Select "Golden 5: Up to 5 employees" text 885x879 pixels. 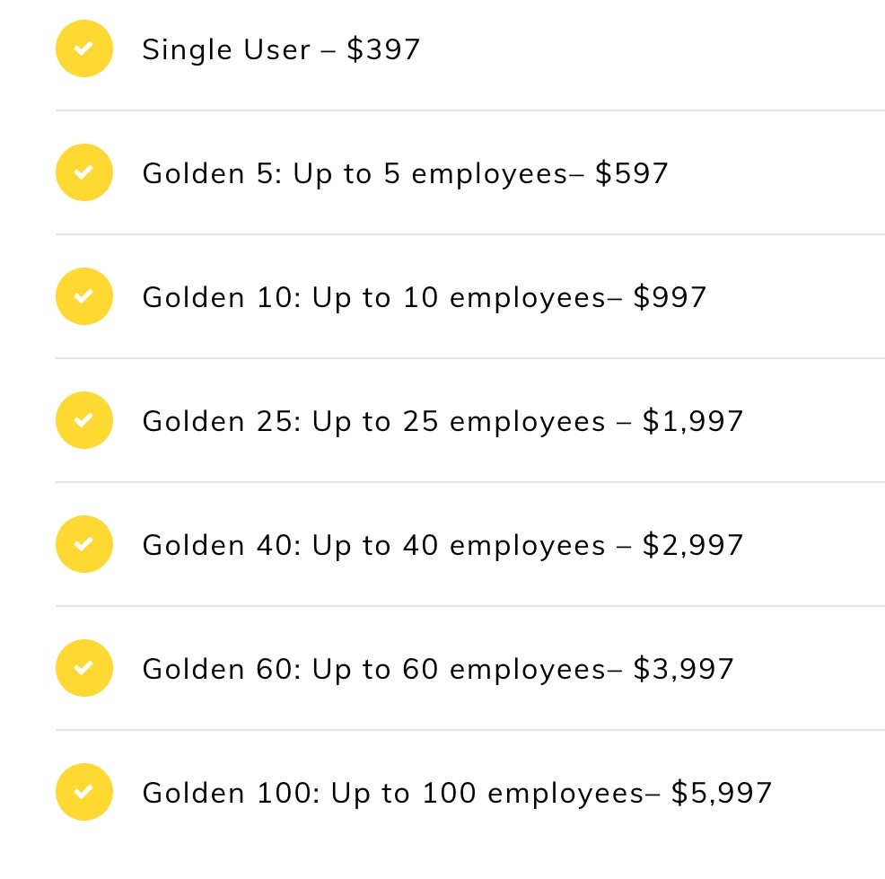click(x=355, y=173)
